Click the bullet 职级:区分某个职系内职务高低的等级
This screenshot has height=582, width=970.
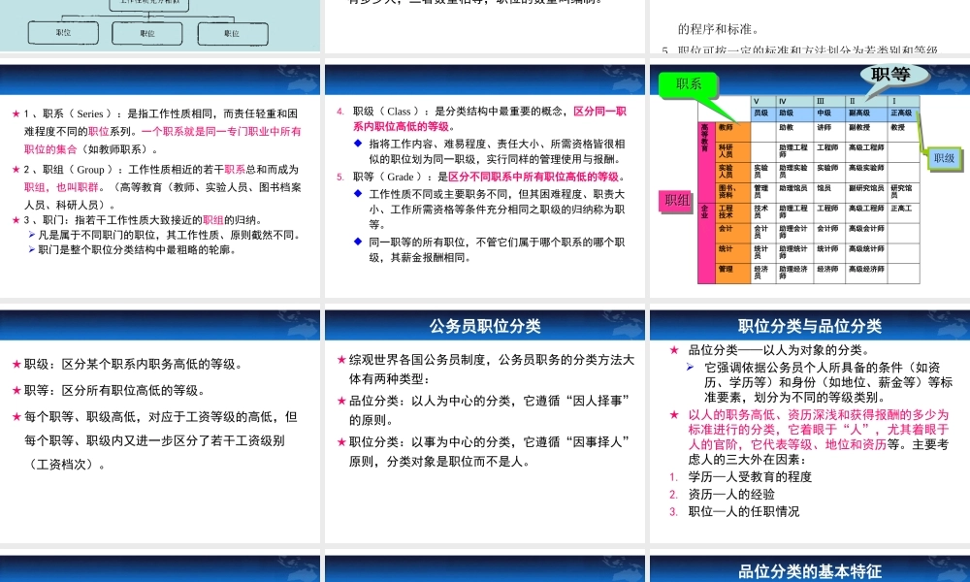click(x=133, y=365)
